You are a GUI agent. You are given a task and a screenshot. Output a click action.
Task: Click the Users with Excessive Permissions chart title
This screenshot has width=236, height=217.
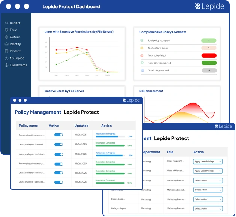pyautogui.click(x=79, y=32)
